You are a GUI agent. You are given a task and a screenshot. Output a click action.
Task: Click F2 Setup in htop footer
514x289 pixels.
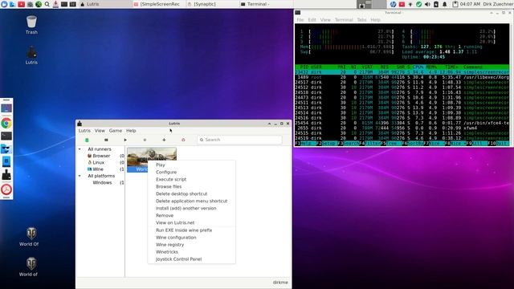tap(327, 144)
